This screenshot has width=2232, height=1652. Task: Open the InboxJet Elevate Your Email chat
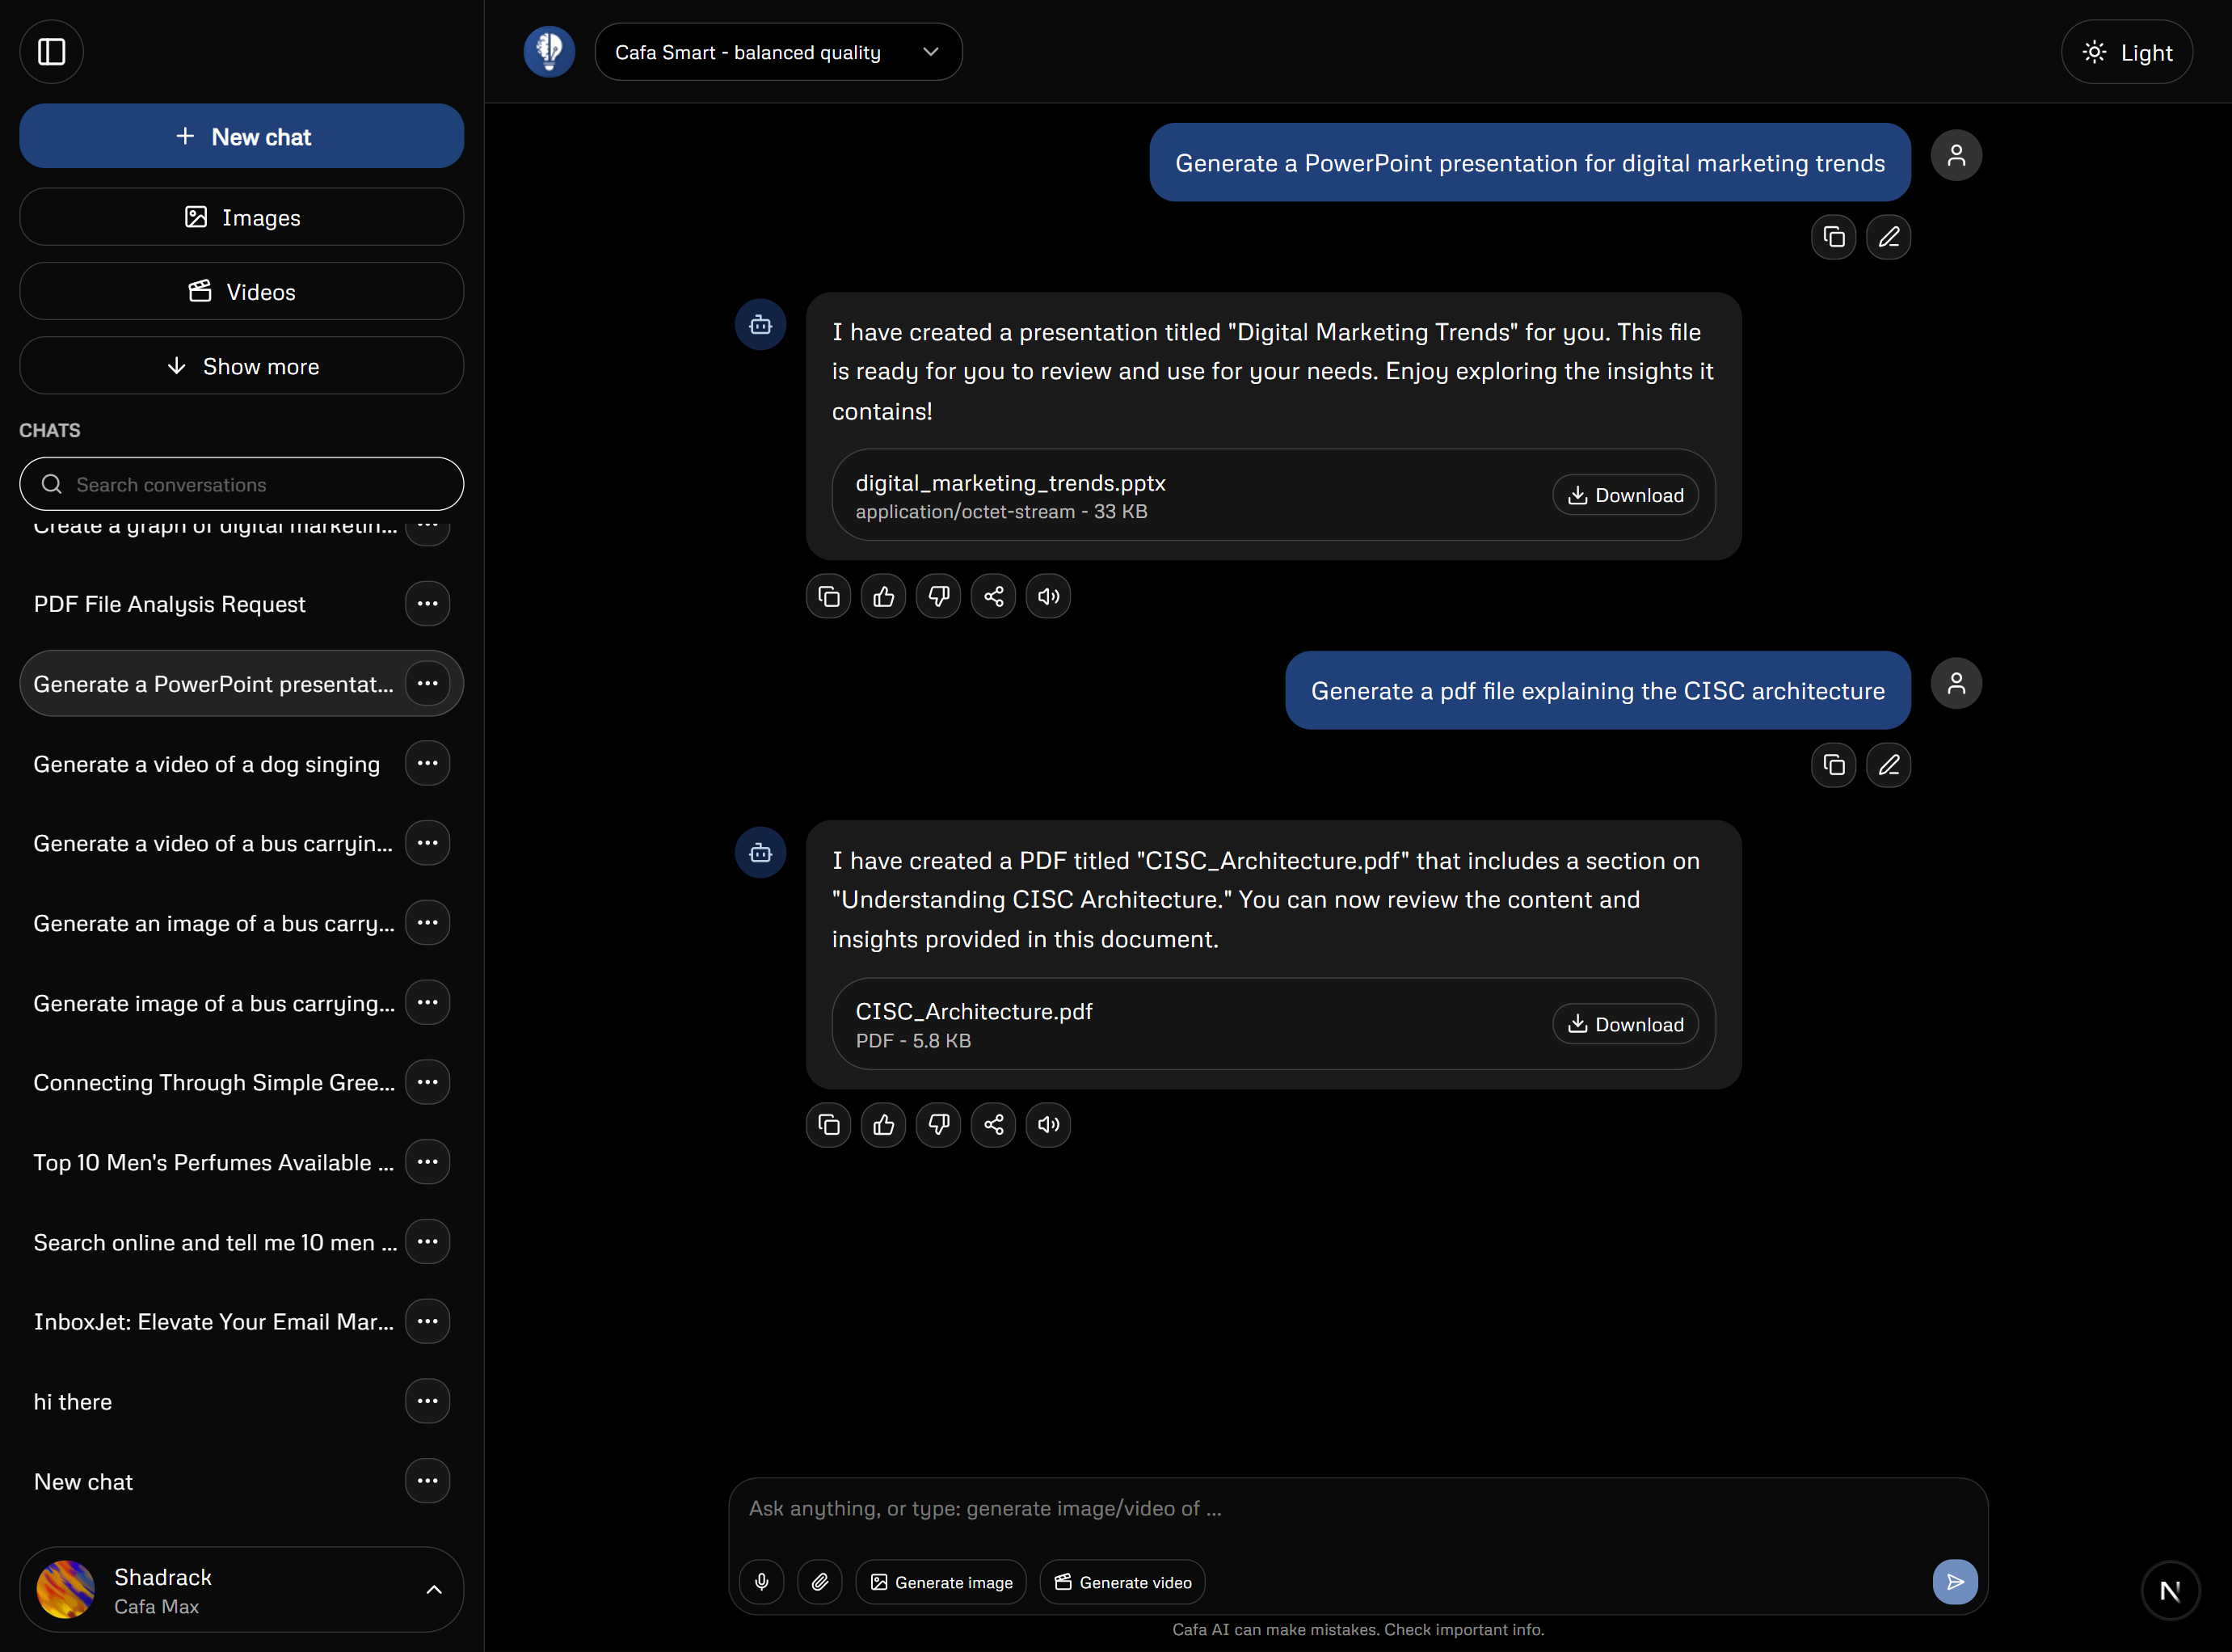pyautogui.click(x=214, y=1322)
